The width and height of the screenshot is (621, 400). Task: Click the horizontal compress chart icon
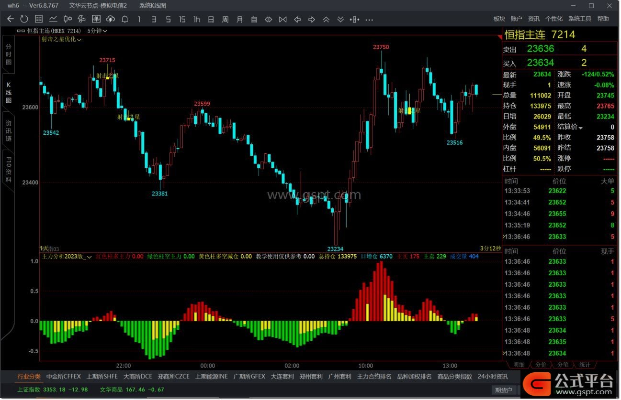click(283, 19)
